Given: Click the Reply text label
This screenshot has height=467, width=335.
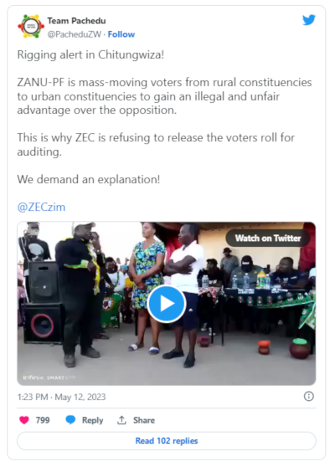Looking at the screenshot, I should [92, 420].
